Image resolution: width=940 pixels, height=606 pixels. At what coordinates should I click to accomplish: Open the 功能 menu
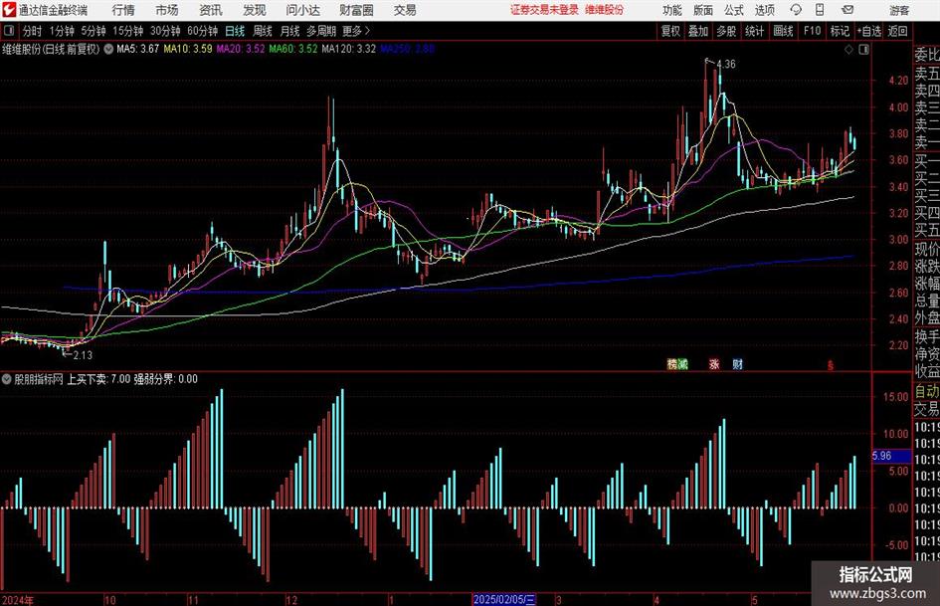coord(672,10)
